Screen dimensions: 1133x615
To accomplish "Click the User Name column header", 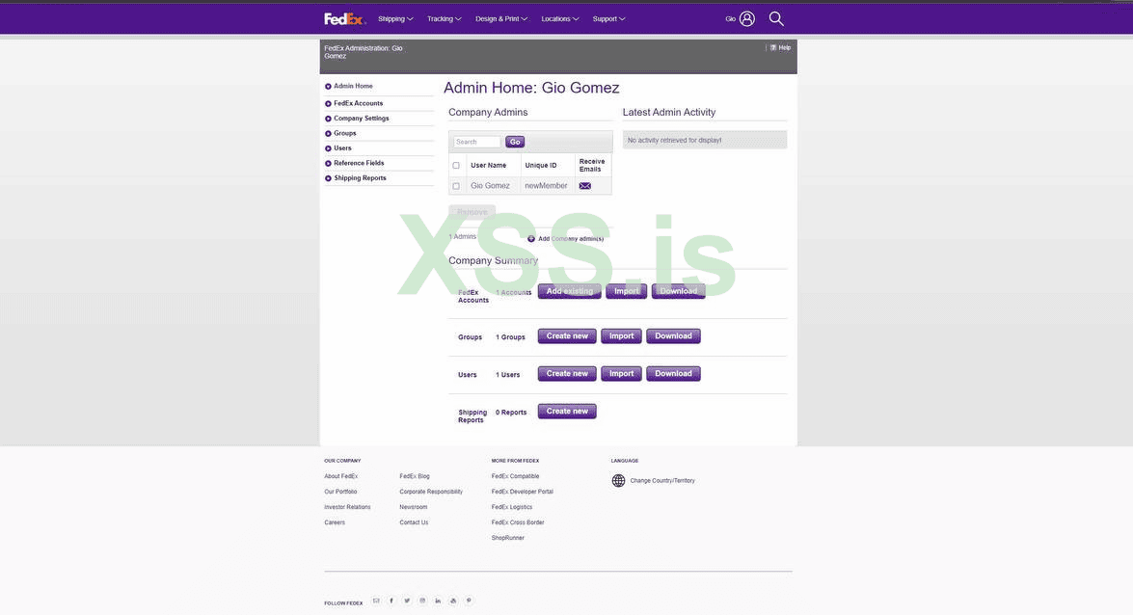I will 489,166.
